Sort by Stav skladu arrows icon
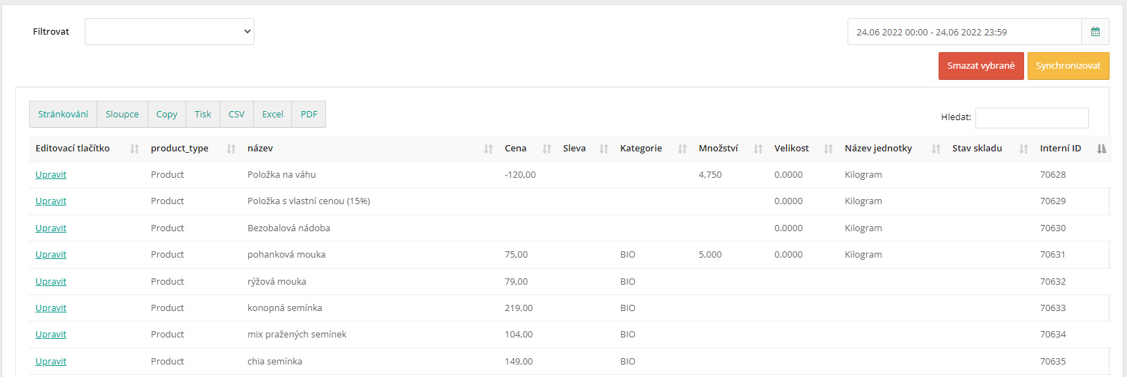Image resolution: width=1127 pixels, height=377 pixels. pyautogui.click(x=1024, y=149)
